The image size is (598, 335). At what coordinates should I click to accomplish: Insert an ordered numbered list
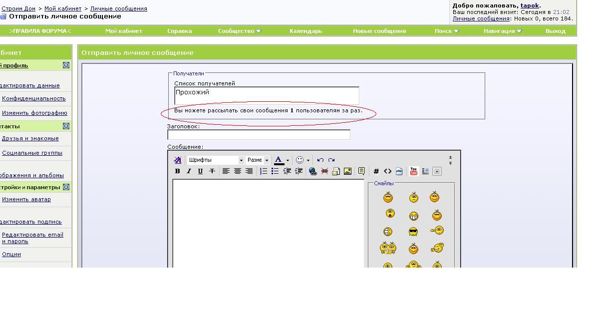[x=263, y=171]
